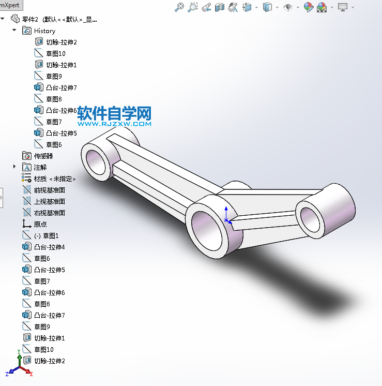
Task: Open Dynamic Annotation Views tool
Action: tap(233, 7)
